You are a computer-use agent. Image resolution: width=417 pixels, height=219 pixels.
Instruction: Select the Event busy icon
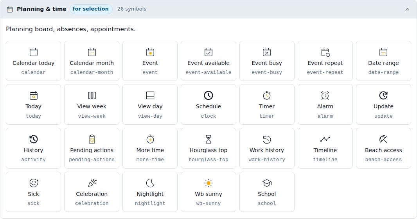(x=267, y=61)
